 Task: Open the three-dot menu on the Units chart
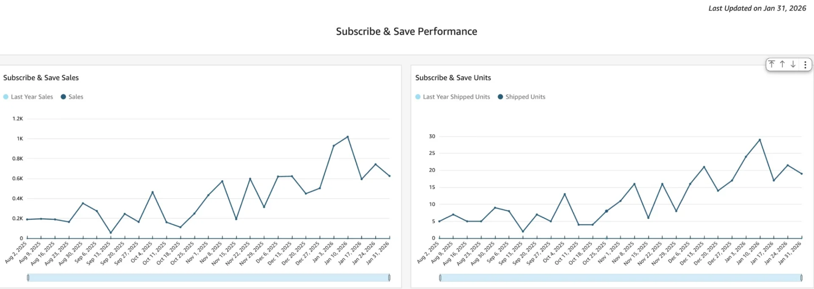tap(805, 65)
